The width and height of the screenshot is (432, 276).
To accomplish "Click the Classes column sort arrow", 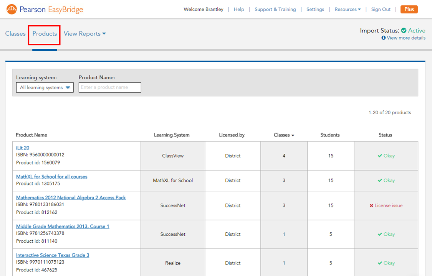I will (293, 136).
